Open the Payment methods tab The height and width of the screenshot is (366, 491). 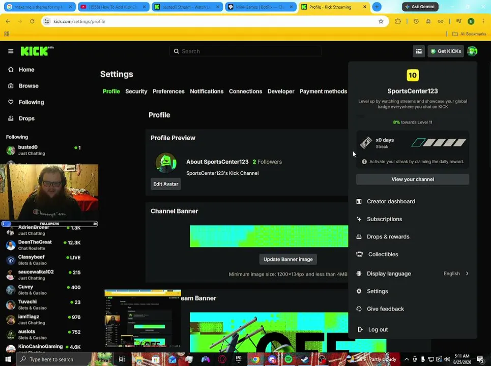tap(323, 91)
